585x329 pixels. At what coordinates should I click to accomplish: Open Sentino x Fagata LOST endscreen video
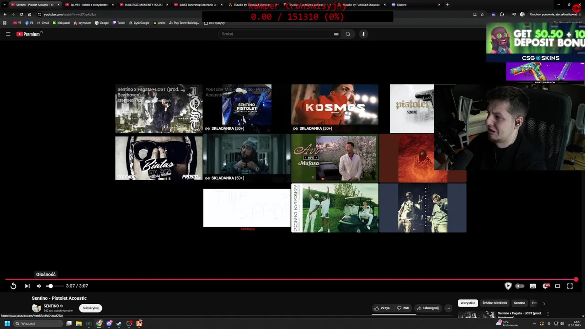159,108
